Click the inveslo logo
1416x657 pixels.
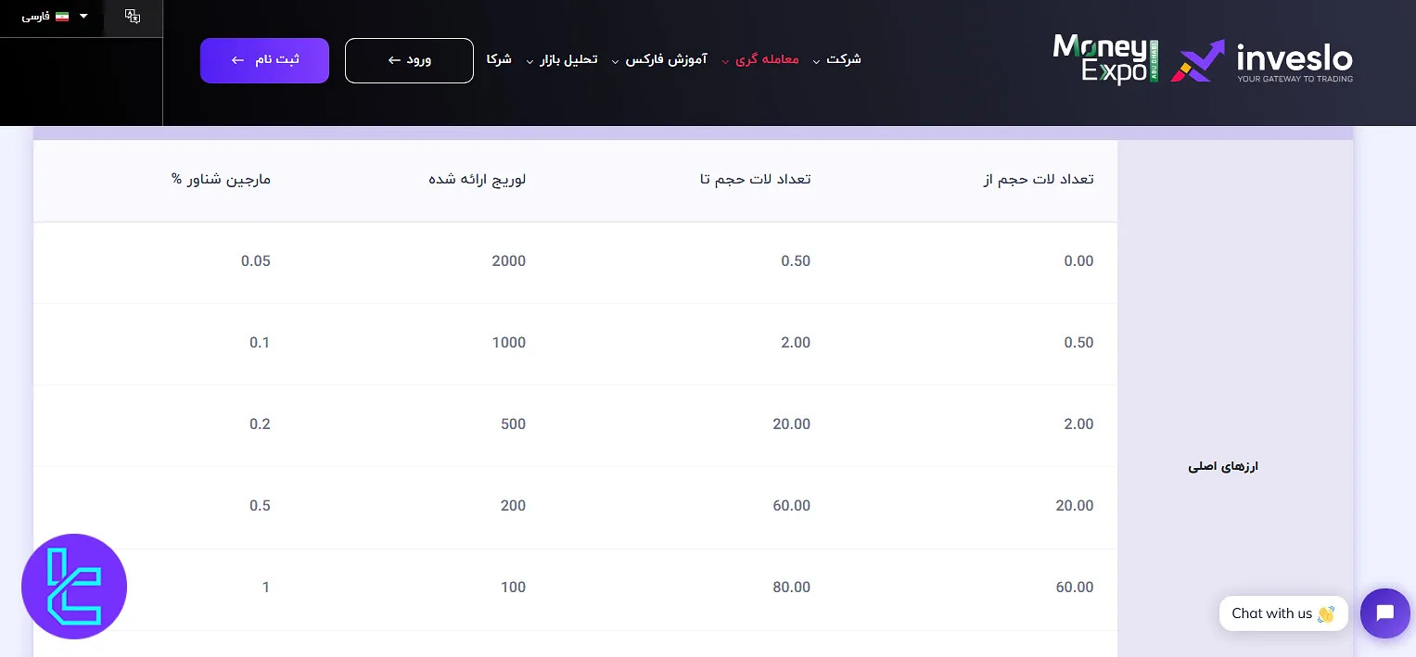click(1295, 59)
